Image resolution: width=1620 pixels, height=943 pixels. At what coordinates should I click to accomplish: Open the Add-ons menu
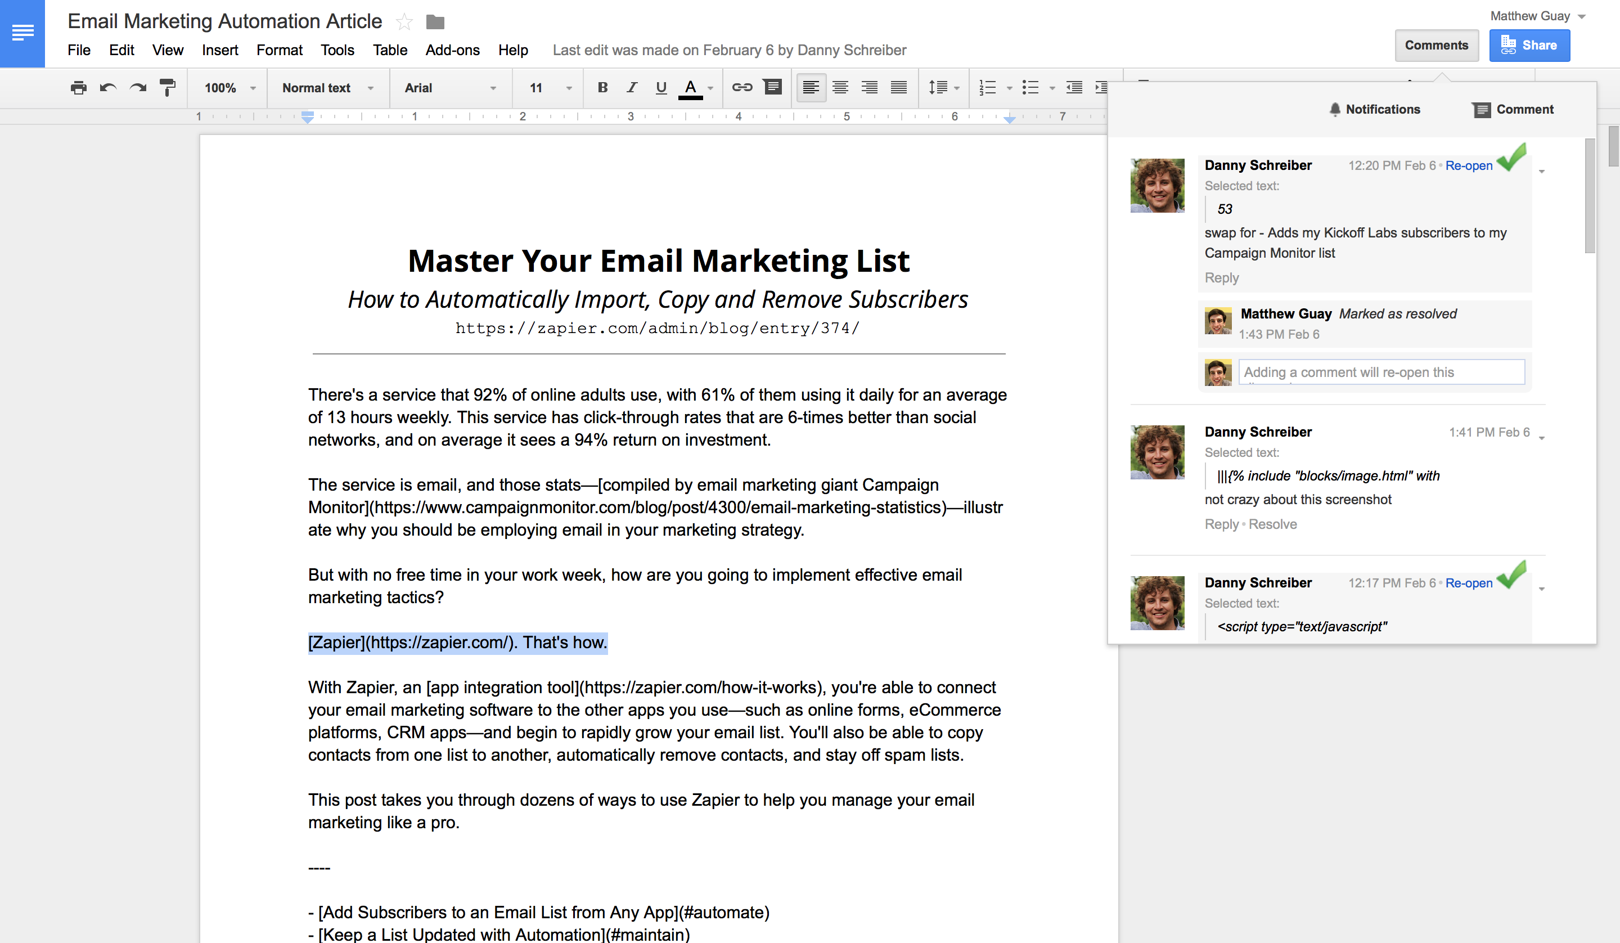tap(453, 50)
